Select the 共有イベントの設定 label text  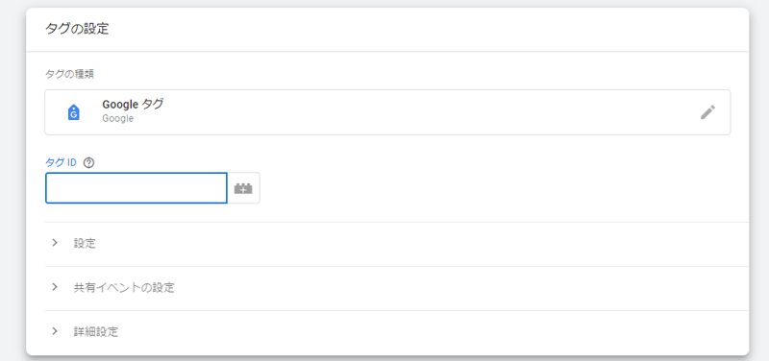pos(124,287)
